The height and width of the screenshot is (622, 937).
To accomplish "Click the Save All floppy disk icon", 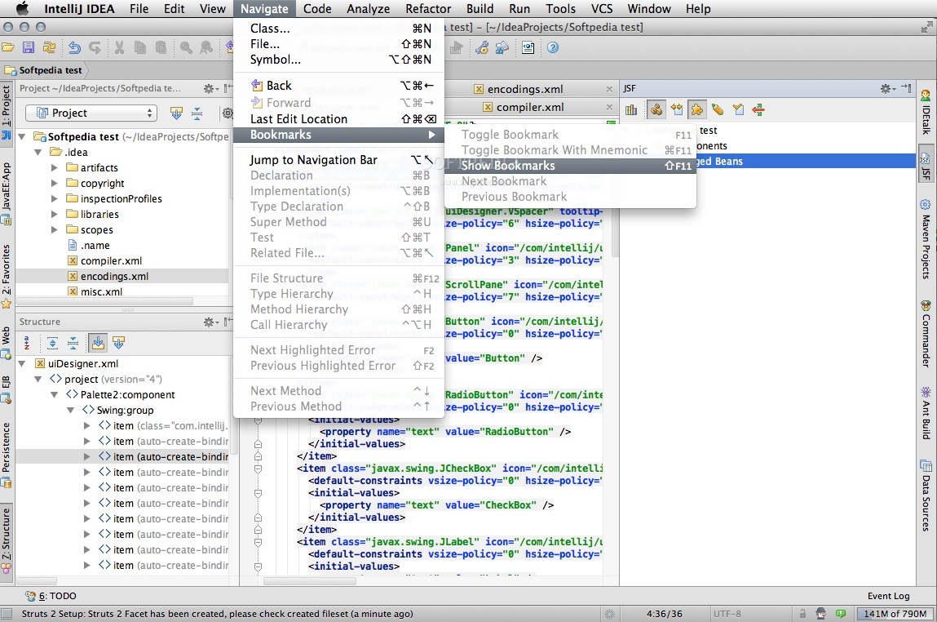I will 28,47.
